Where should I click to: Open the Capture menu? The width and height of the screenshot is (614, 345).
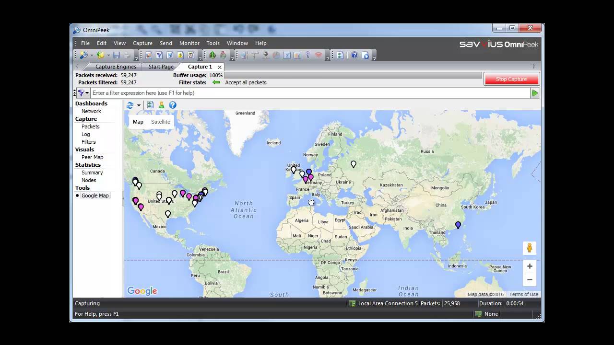142,43
